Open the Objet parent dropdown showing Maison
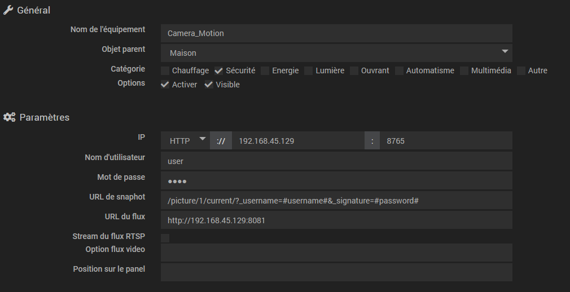Screen dimensions: 570x292 (336, 53)
